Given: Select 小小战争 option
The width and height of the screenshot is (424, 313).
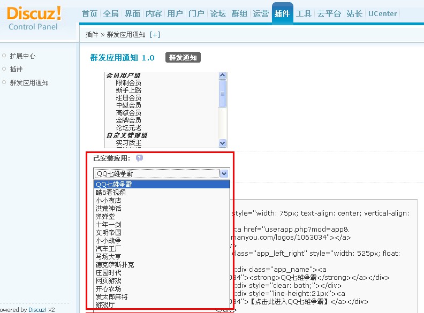Looking at the screenshot, I should pyautogui.click(x=162, y=241).
